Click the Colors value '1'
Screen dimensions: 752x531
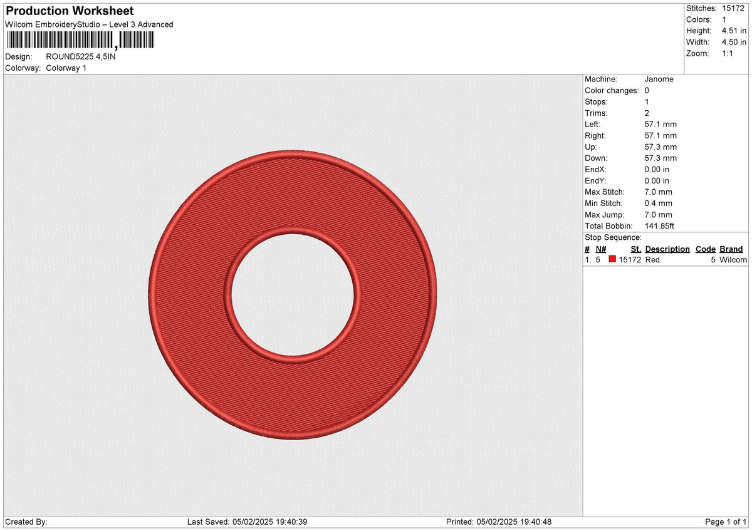(724, 19)
